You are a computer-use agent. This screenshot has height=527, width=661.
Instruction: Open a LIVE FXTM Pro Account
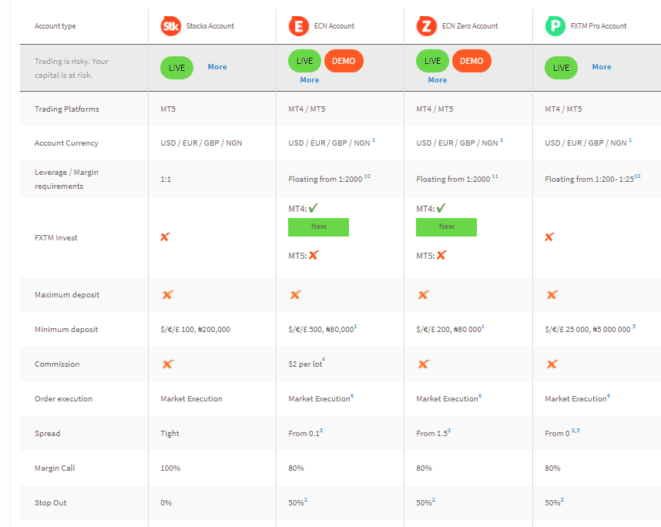[x=561, y=68]
